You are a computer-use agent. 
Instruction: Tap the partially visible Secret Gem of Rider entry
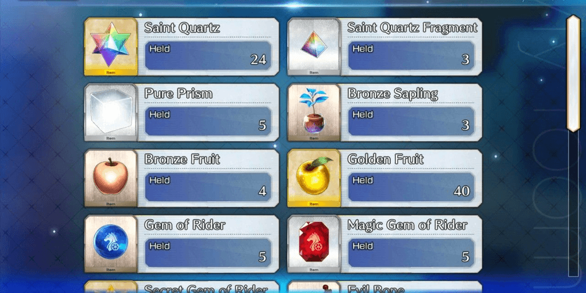(182, 287)
